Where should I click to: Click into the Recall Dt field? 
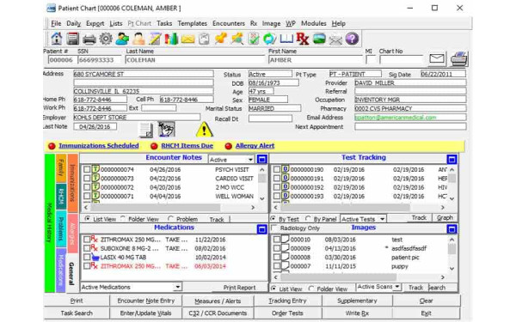point(270,118)
